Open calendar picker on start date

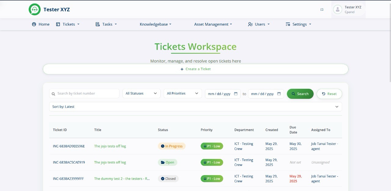236,94
